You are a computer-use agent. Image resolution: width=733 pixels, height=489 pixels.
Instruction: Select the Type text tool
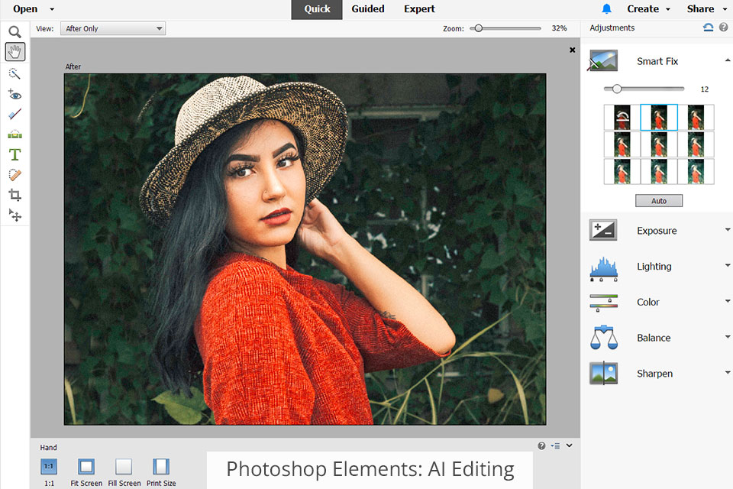point(15,154)
